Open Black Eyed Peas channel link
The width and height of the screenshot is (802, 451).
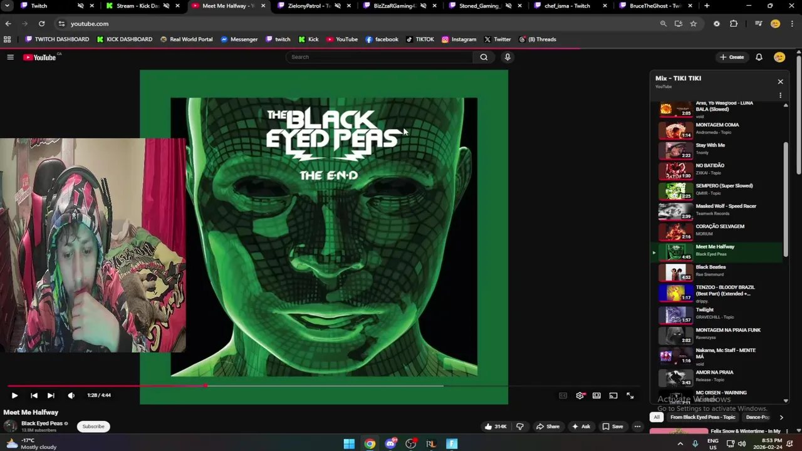click(x=42, y=423)
